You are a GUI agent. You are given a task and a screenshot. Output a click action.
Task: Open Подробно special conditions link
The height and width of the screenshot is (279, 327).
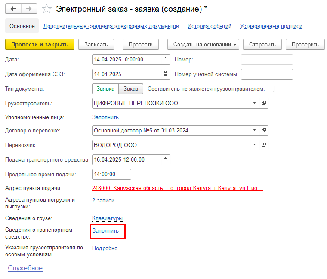pyautogui.click(x=105, y=248)
